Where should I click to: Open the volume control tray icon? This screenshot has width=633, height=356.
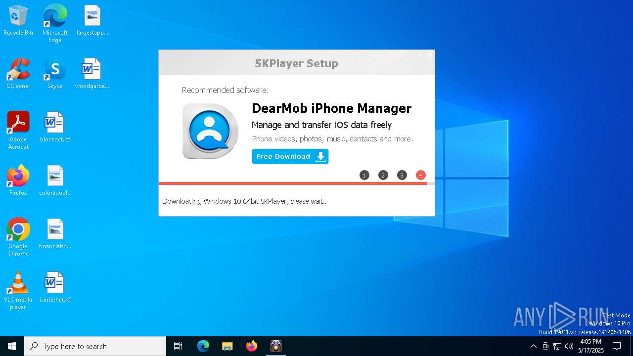click(569, 346)
